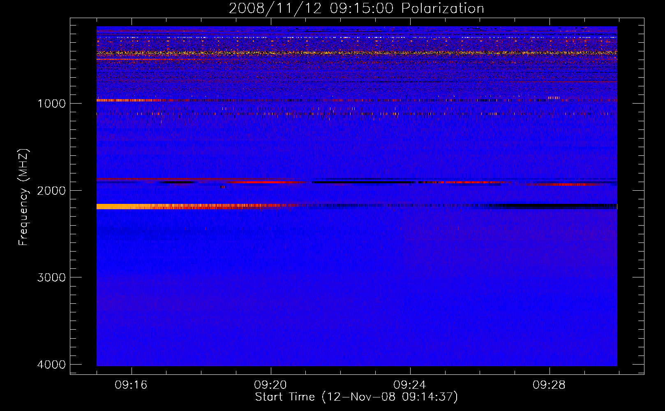
Task: Click the 09:24 time tick label
Action: (x=410, y=385)
